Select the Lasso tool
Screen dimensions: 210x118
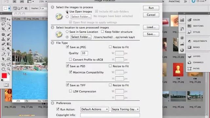(x=3, y=24)
